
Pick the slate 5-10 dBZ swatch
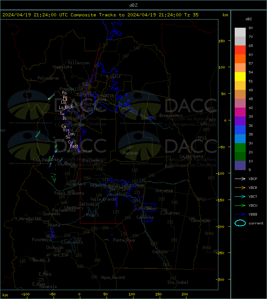pyautogui.click(x=240, y=165)
